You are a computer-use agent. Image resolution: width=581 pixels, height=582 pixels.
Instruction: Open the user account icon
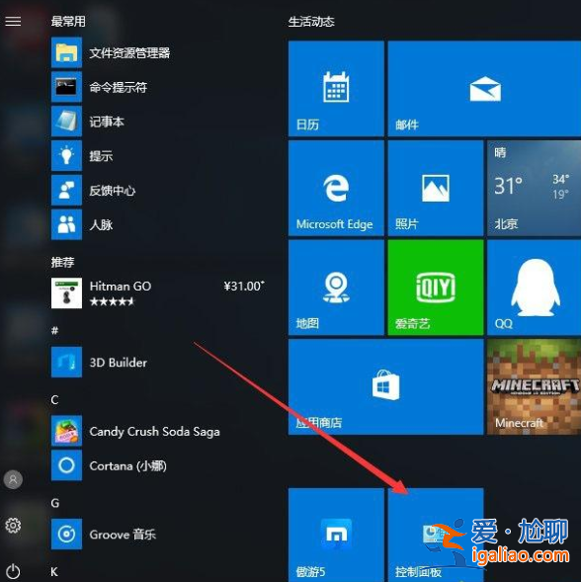click(13, 479)
